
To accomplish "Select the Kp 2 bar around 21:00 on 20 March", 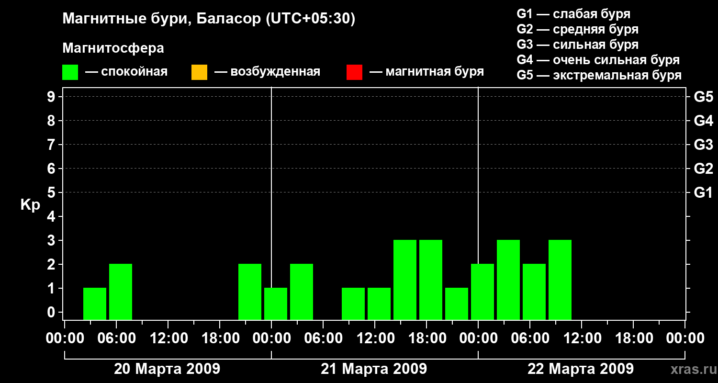I will point(250,292).
